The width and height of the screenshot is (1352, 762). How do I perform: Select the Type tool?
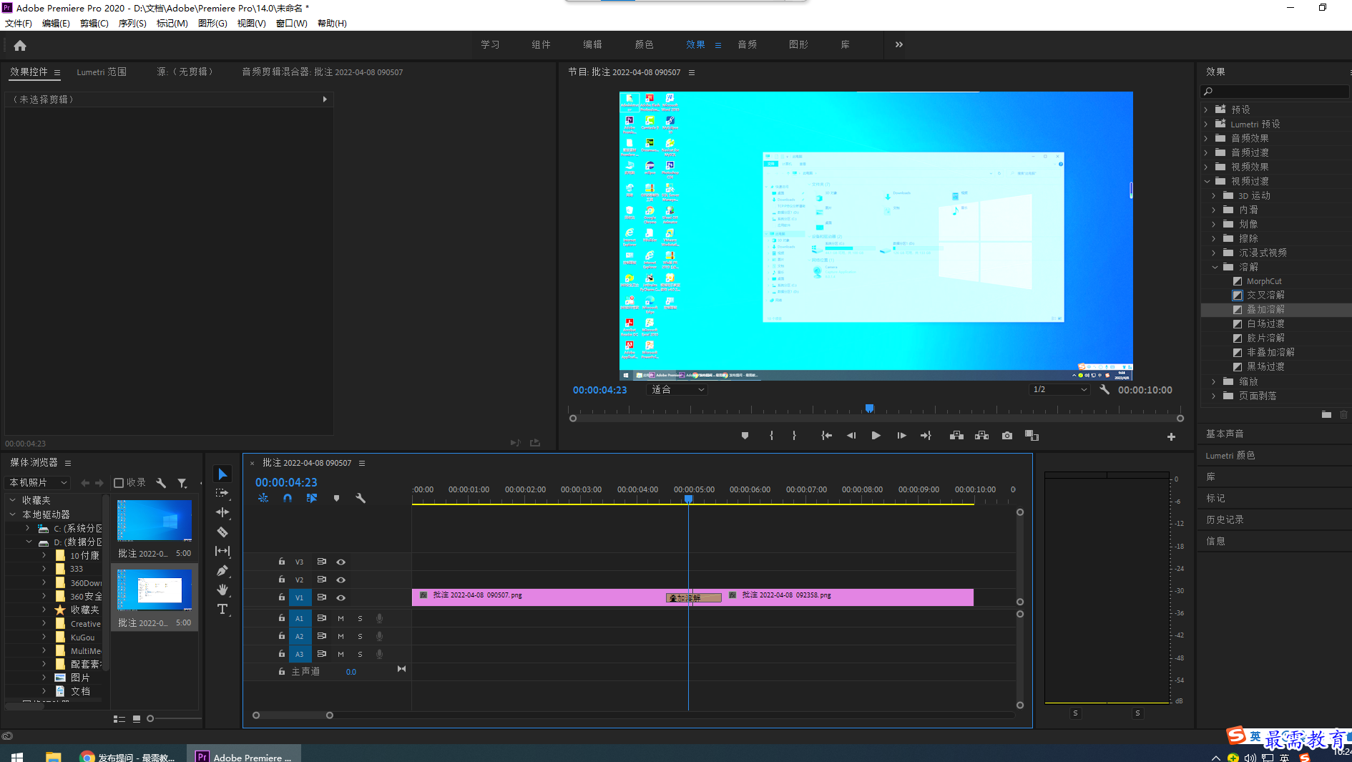click(x=222, y=609)
